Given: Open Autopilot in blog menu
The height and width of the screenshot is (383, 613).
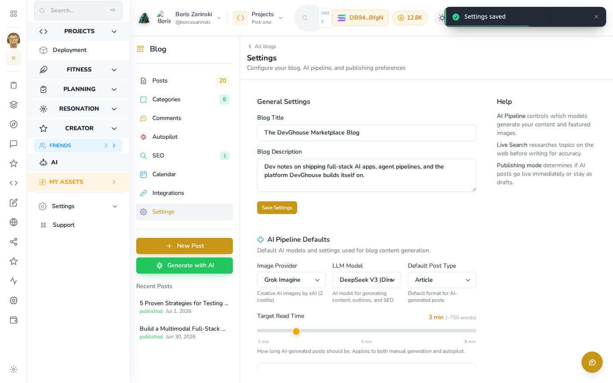Looking at the screenshot, I should click(184, 137).
